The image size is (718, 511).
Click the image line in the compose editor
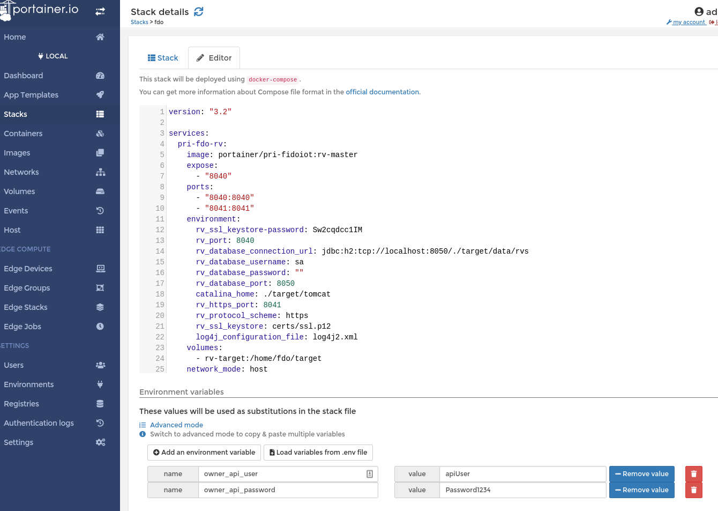coord(272,155)
